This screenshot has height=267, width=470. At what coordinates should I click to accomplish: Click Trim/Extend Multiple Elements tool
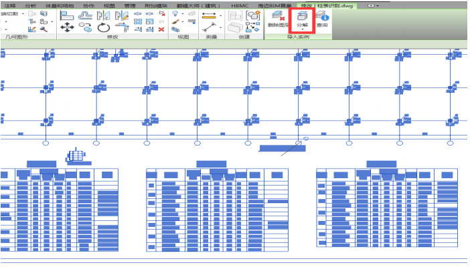[x=149, y=29]
